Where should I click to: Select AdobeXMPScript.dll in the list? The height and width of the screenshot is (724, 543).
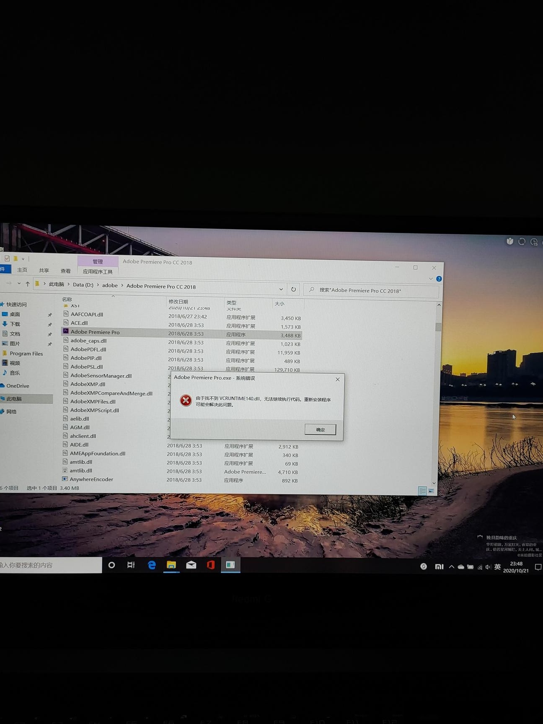[94, 410]
